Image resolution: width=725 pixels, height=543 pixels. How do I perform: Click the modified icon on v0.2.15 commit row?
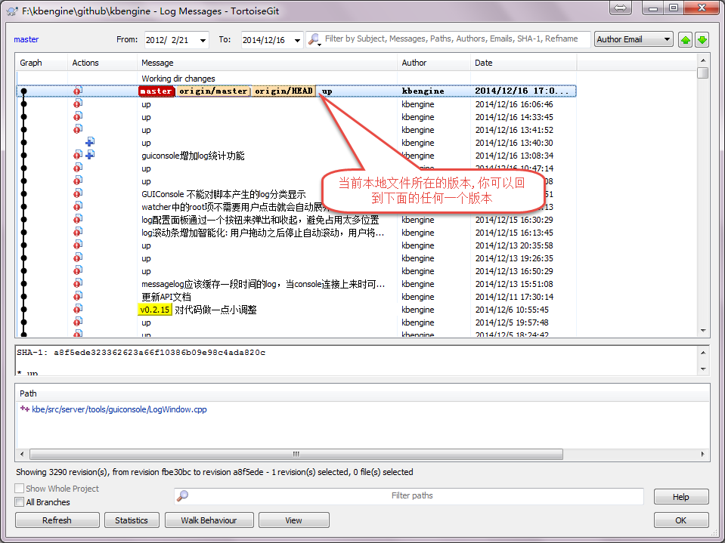tap(78, 309)
